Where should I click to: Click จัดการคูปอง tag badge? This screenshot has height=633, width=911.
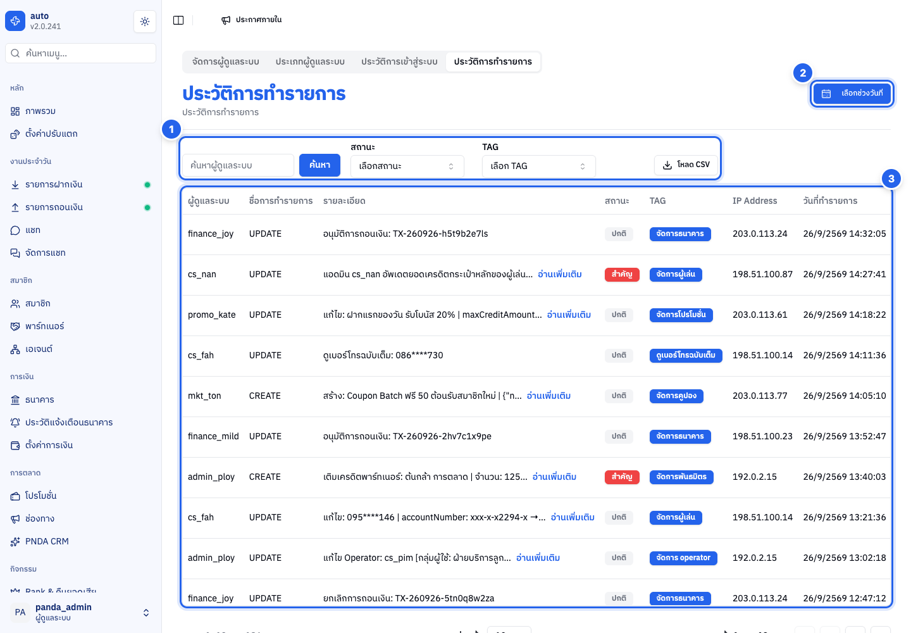point(676,396)
